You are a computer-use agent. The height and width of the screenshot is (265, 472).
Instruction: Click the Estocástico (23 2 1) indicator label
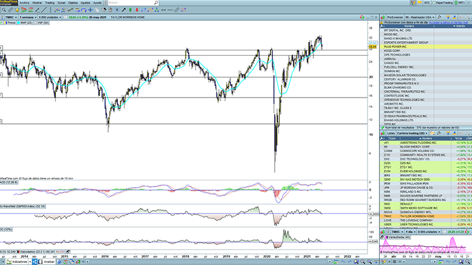click(41, 252)
